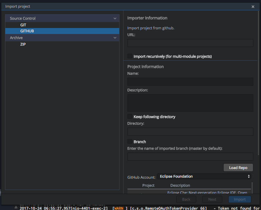Click the Description column header
The height and width of the screenshot is (210, 261).
click(x=180, y=185)
